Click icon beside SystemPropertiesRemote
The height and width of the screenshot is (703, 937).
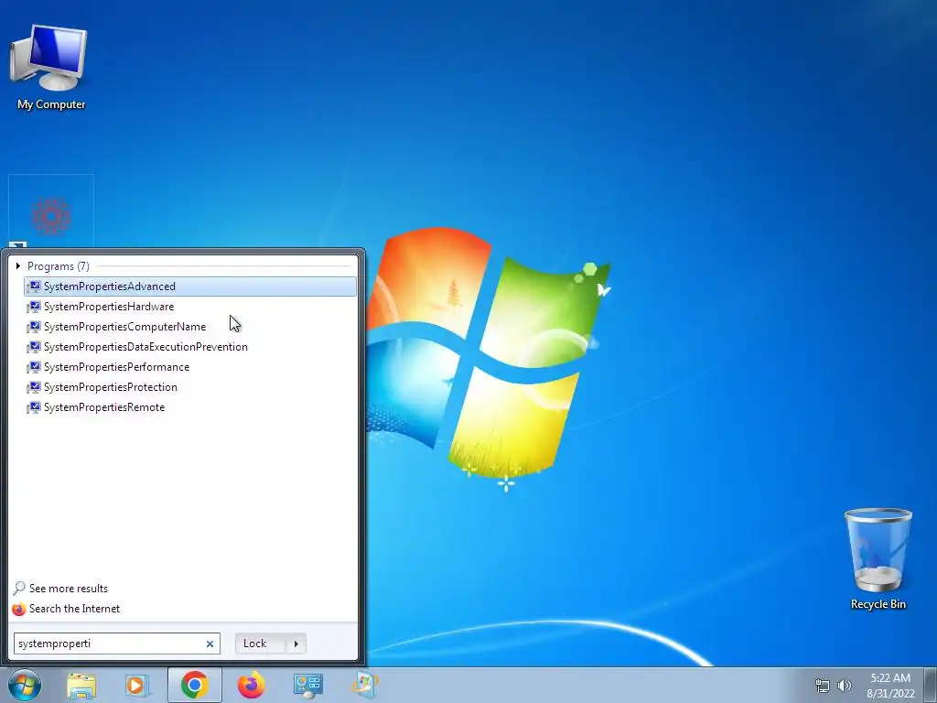tap(34, 407)
